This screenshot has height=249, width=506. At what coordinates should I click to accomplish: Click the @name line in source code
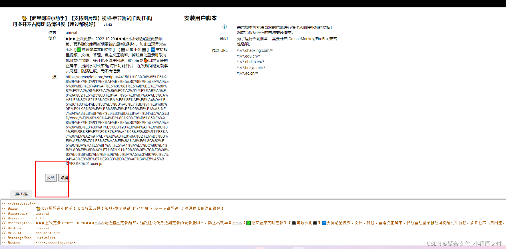[x=113, y=209]
